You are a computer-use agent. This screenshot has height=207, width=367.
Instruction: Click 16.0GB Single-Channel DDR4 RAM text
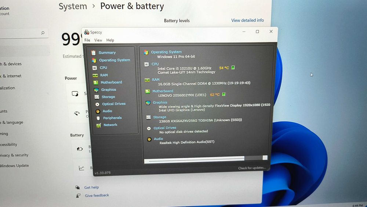click(x=204, y=83)
